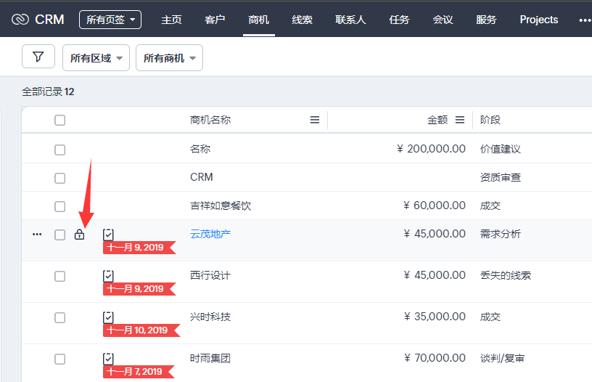Viewport: 592px width, 382px height.
Task: Click the 十一月 10, 2019 date tag
Action: tap(137, 330)
